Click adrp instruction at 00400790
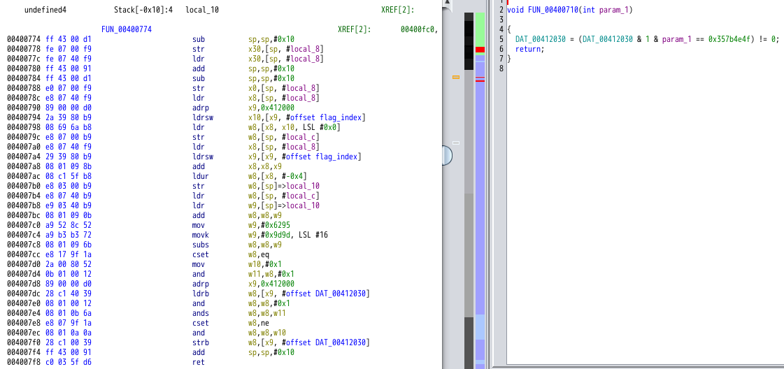 tap(201, 108)
